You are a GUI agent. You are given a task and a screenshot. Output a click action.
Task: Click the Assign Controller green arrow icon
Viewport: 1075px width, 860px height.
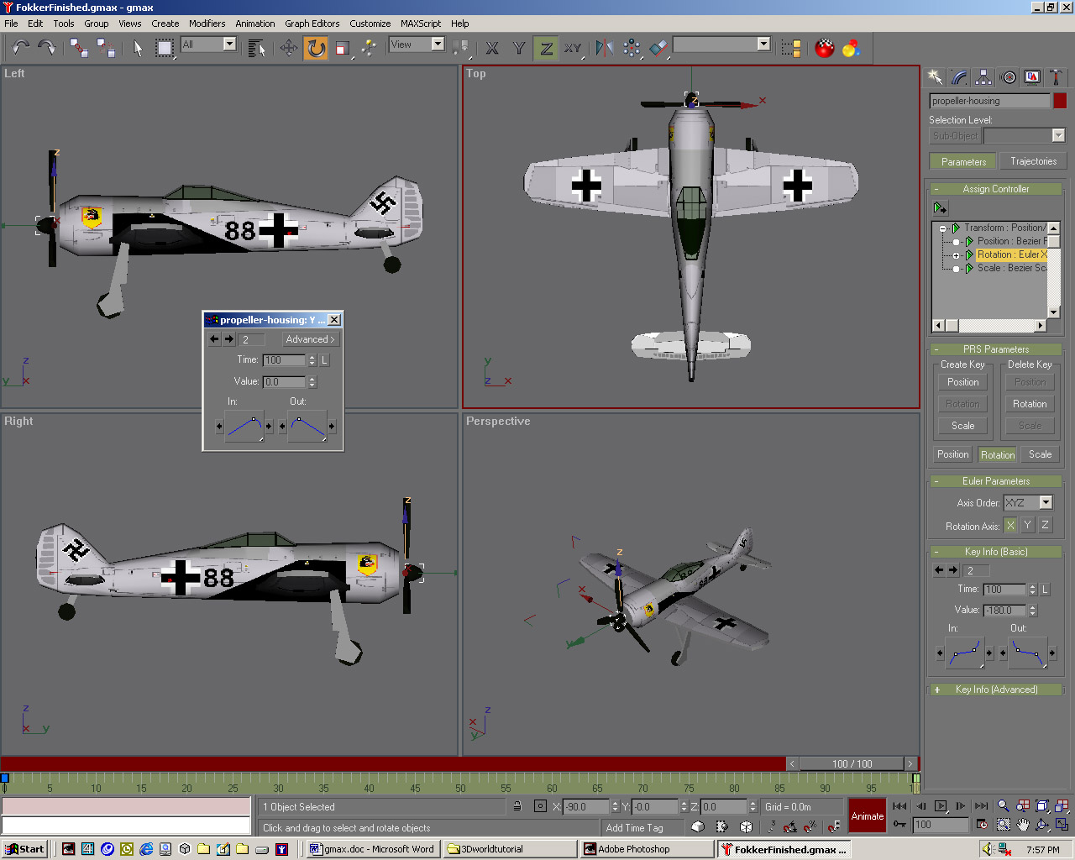940,207
